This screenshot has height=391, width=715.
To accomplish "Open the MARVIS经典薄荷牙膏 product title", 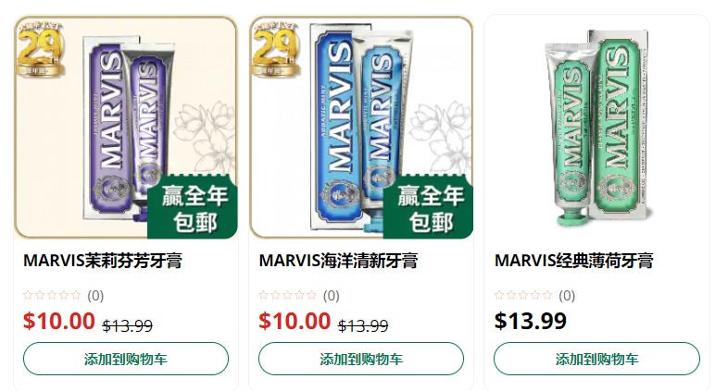I will (x=573, y=261).
